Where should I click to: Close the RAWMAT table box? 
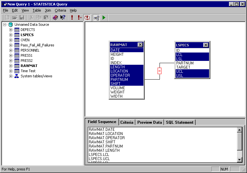[140, 45]
